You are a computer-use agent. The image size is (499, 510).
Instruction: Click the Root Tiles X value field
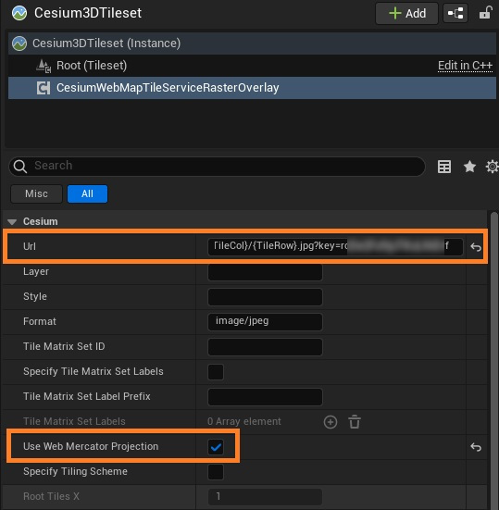click(265, 497)
